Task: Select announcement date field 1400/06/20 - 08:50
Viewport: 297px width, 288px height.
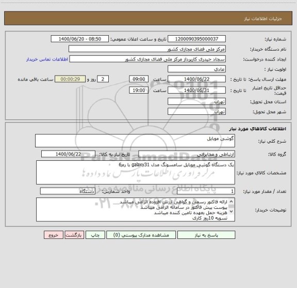Action: coord(80,39)
